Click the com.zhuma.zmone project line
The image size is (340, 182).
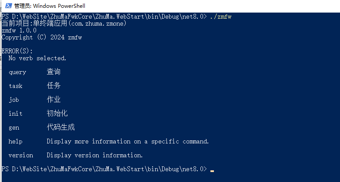64,23
